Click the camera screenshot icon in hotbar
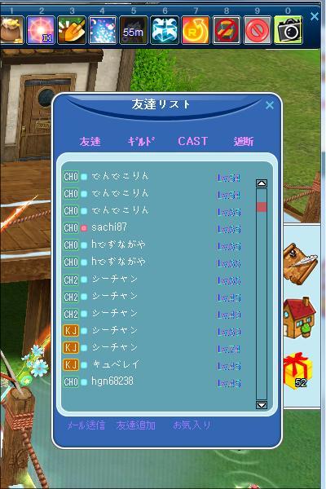This screenshot has height=489, width=326. (x=289, y=30)
